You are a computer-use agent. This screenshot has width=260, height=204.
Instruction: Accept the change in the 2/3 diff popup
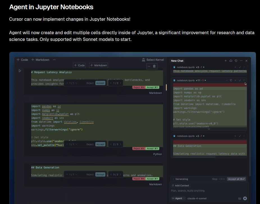pyautogui.click(x=100, y=144)
